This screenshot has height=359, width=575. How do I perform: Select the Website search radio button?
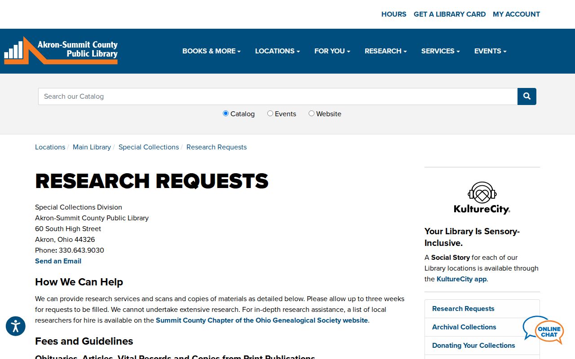pos(312,114)
